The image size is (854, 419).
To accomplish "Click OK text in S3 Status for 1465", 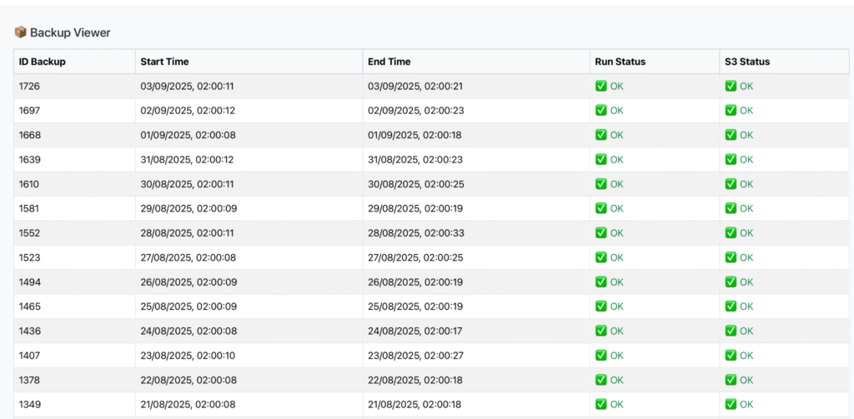I will pyautogui.click(x=746, y=307).
